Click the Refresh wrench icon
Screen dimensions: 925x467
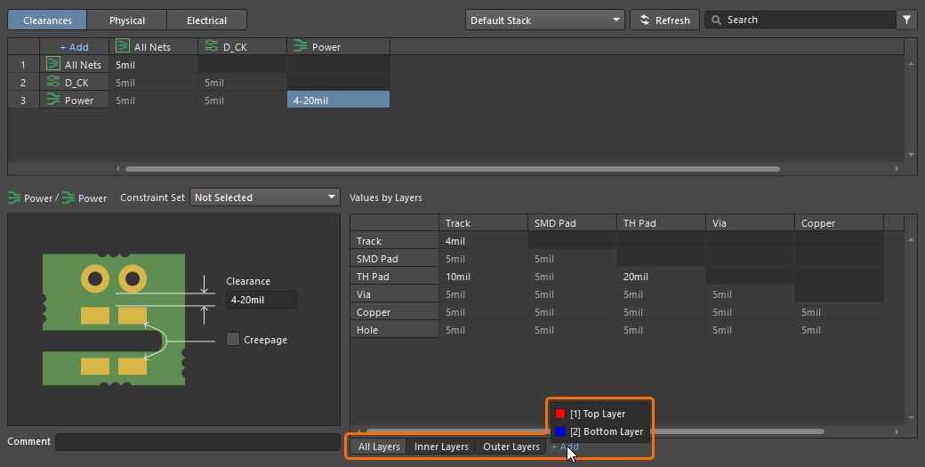click(645, 20)
